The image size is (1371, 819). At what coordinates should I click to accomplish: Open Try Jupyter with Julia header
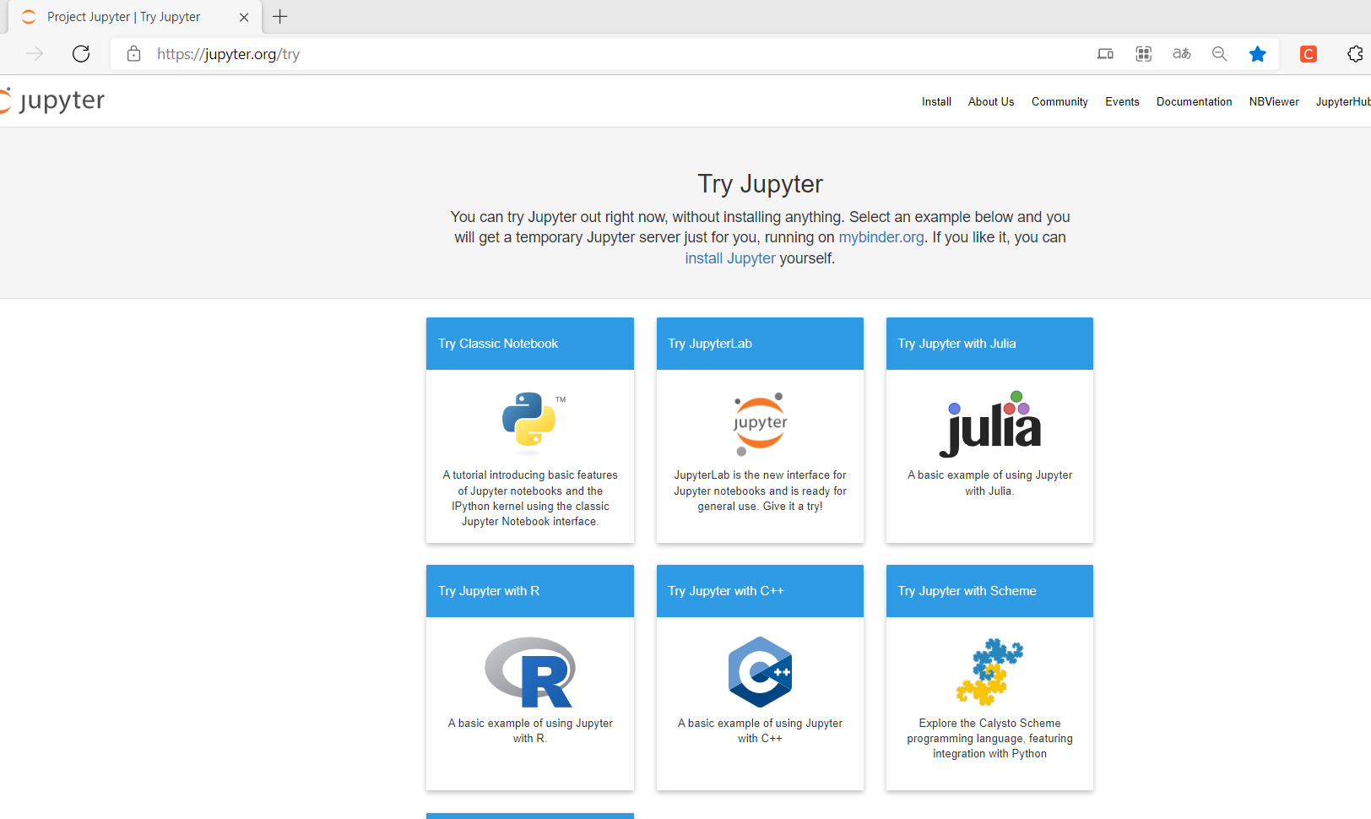pyautogui.click(x=989, y=344)
